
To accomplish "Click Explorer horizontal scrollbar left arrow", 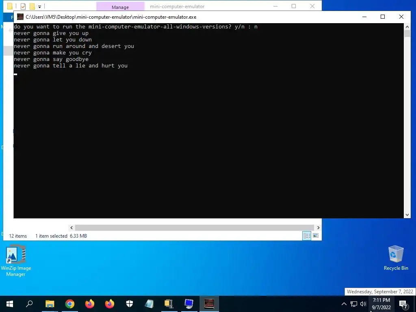I will click(71, 227).
